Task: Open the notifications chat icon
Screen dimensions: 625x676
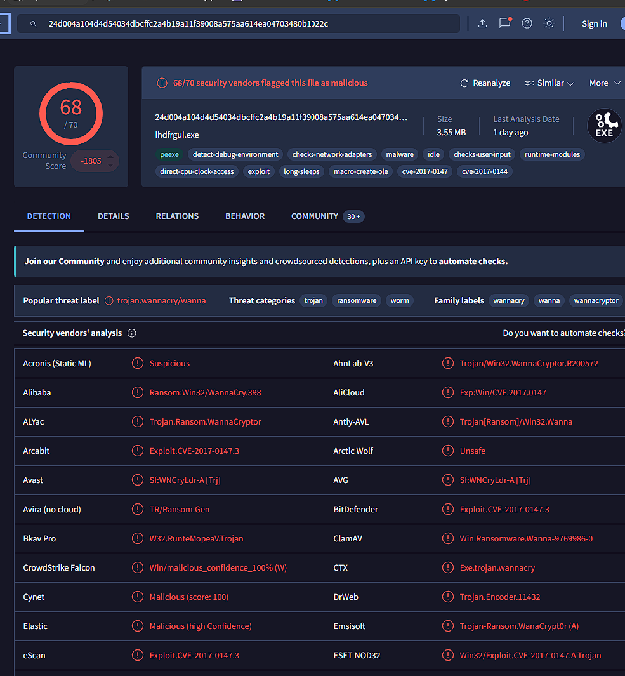Action: [x=504, y=23]
